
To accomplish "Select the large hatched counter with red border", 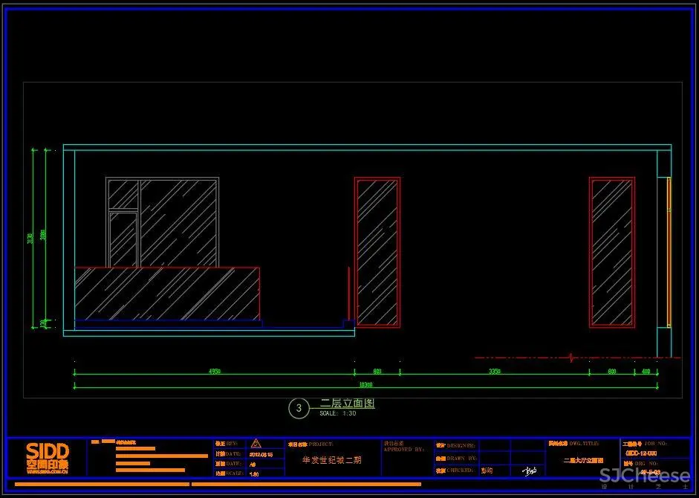I will click(x=167, y=294).
